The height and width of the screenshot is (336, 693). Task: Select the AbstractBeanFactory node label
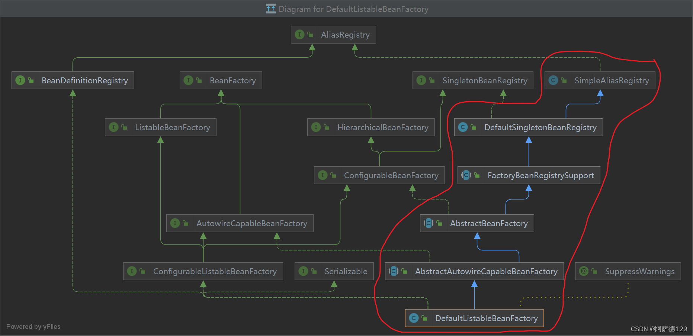tap(489, 224)
